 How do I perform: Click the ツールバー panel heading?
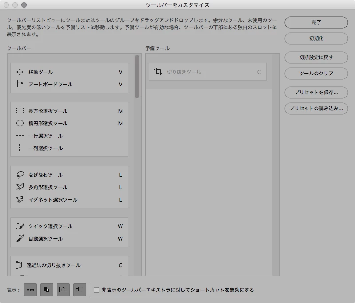(x=19, y=48)
